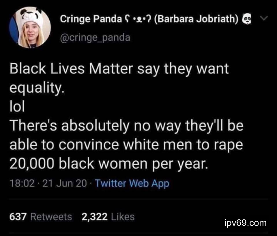Open the Twitter Web App source link

click(132, 183)
